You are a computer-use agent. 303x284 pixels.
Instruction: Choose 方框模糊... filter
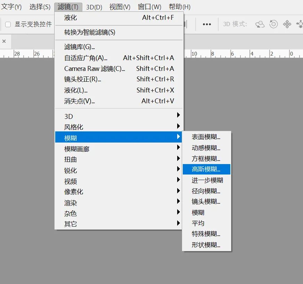tap(206, 159)
